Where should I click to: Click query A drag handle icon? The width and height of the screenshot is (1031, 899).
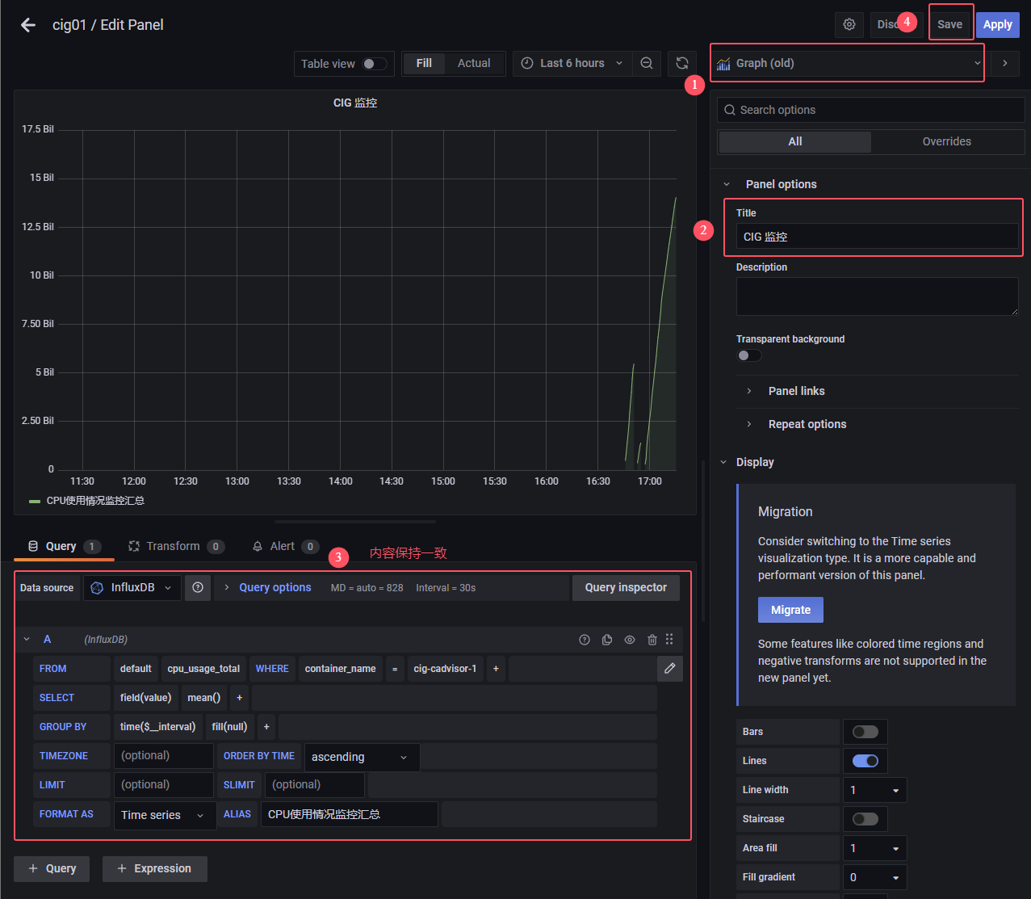pyautogui.click(x=669, y=640)
